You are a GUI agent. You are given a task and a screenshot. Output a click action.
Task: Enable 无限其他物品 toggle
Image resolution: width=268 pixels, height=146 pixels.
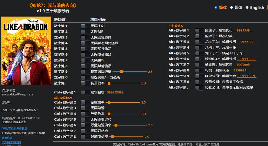(x=85, y=66)
